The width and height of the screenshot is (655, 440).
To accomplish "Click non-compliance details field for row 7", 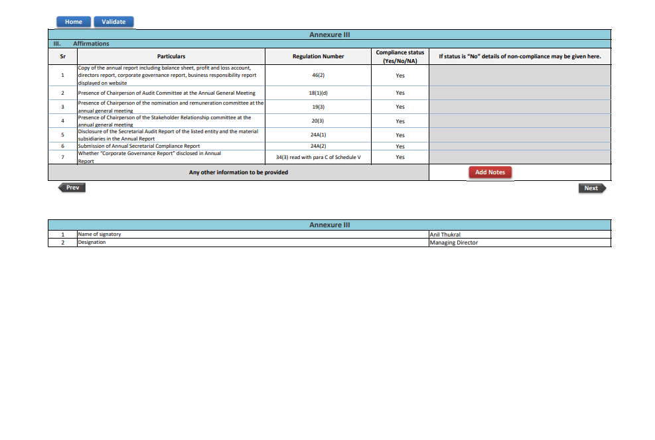I will tap(520, 157).
